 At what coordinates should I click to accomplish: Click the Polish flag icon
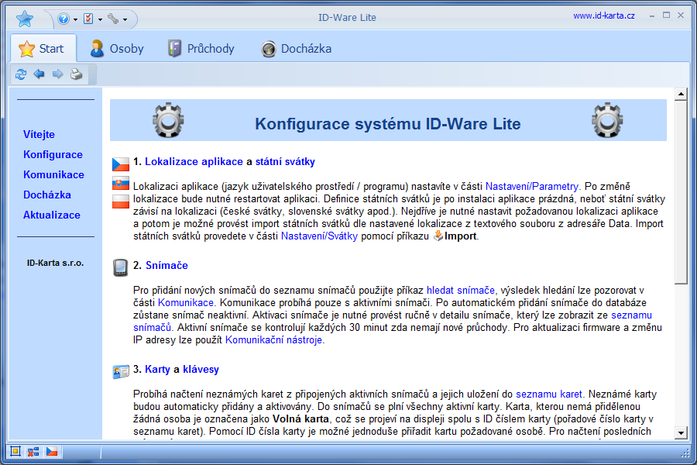(121, 201)
